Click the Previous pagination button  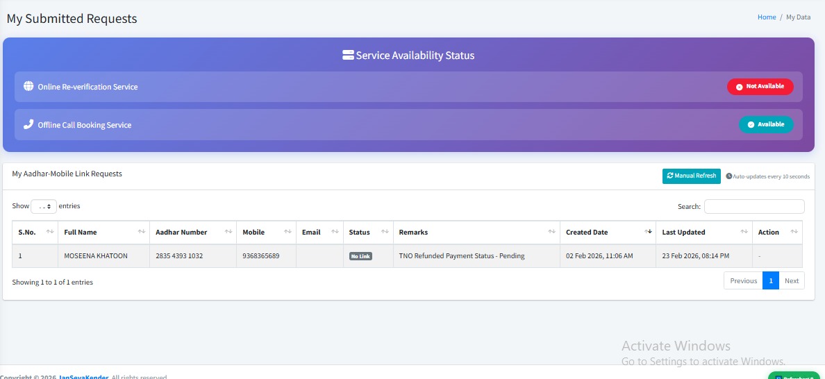pyautogui.click(x=743, y=281)
